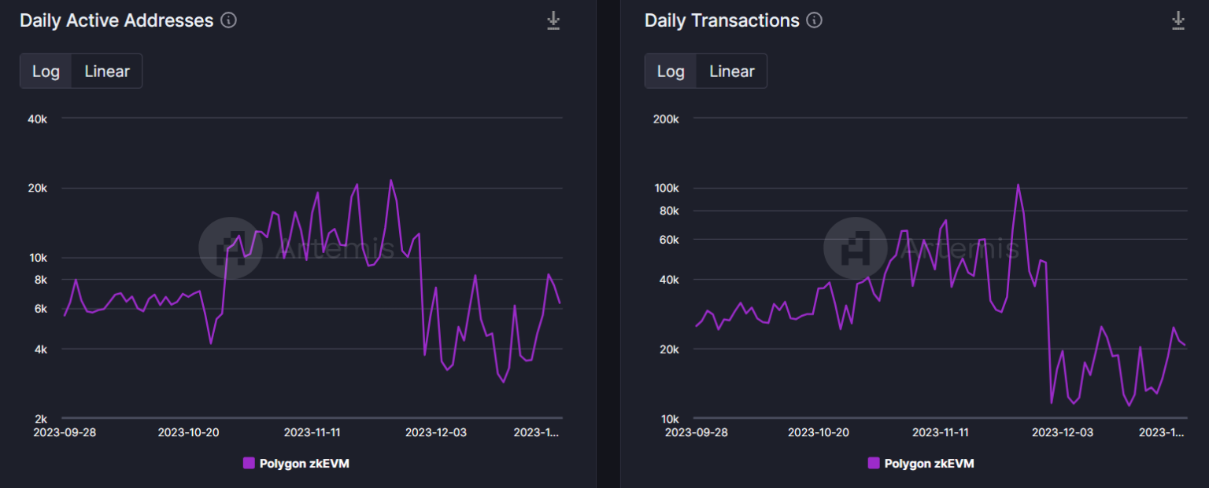Click the purple Polygon zkEVM swatch under the transactions chart
The height and width of the screenshot is (488, 1209).
point(874,464)
